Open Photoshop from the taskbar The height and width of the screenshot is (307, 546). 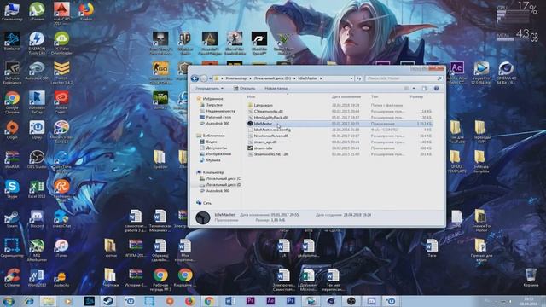point(291,301)
